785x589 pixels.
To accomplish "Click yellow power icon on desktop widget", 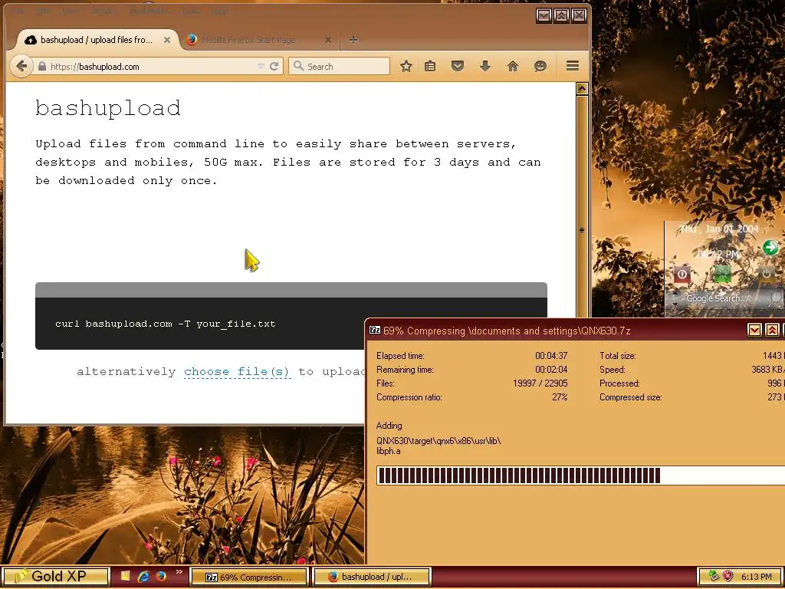I will [766, 274].
